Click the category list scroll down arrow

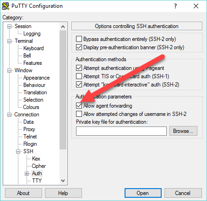[63, 181]
